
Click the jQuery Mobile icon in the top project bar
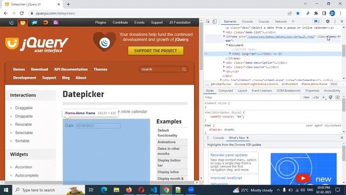pyautogui.click(x=34, y=22)
